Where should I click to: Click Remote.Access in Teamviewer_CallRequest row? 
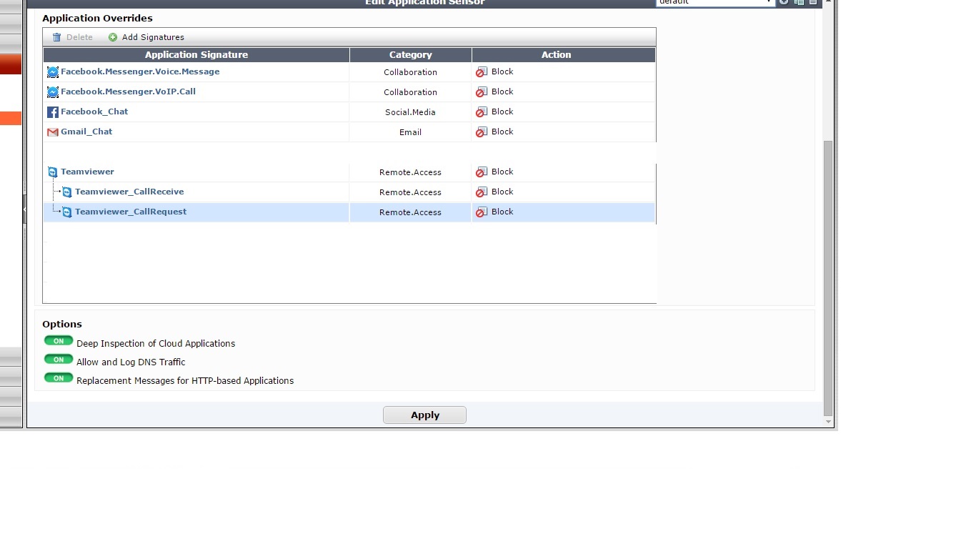click(410, 212)
